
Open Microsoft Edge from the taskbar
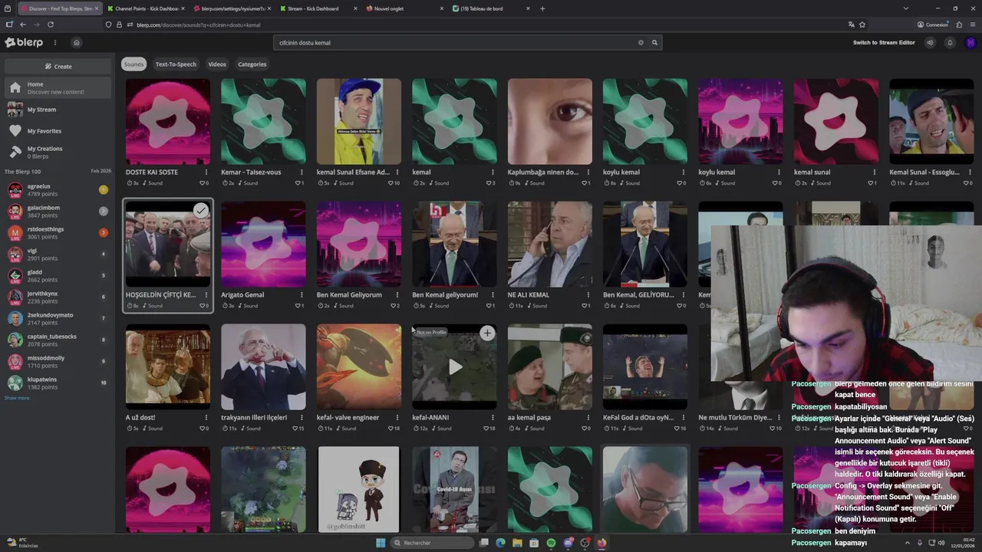(x=500, y=543)
